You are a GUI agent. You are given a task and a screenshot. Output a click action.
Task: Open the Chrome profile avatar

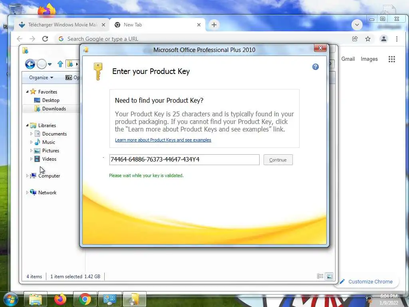click(384, 39)
